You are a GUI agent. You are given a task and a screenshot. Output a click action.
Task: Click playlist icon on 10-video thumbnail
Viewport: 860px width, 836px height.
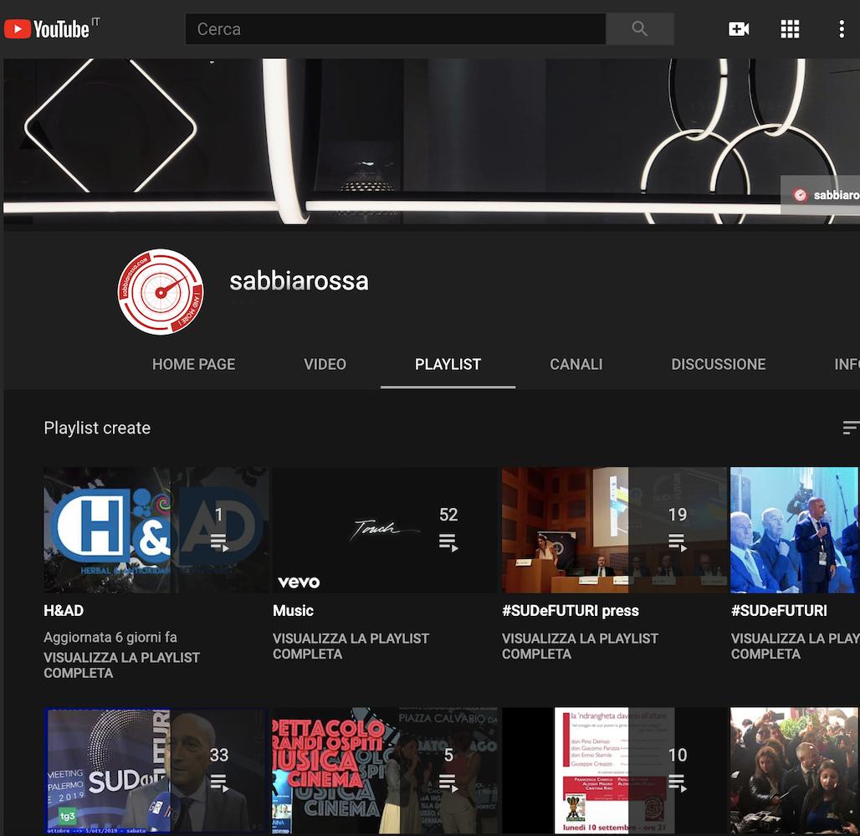click(678, 782)
